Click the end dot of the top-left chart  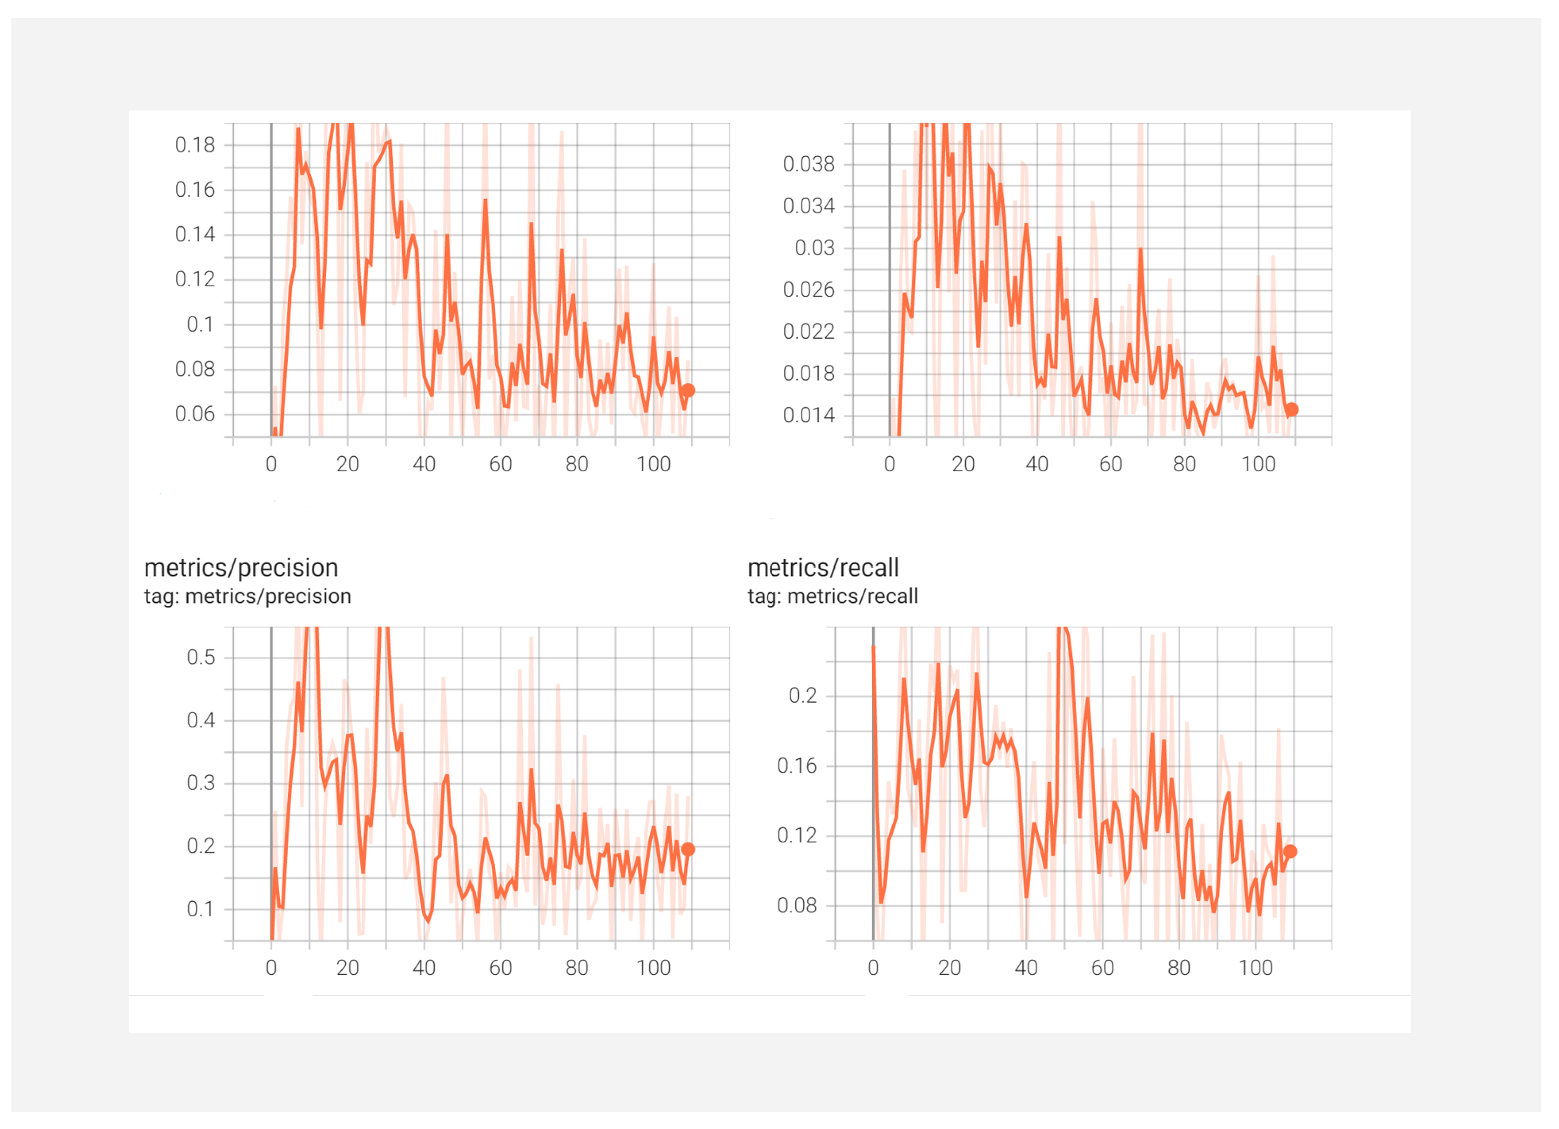click(688, 391)
